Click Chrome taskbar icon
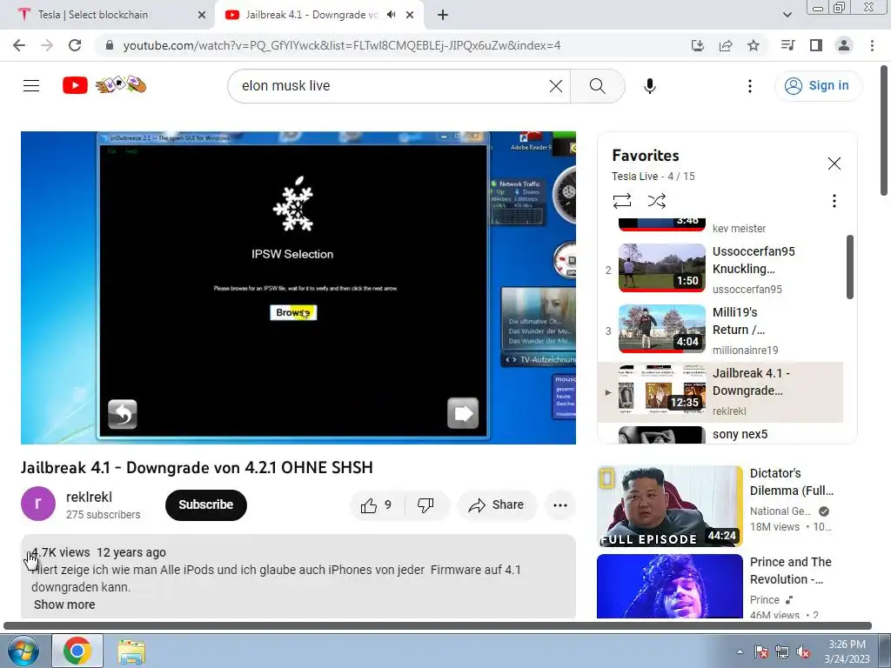The height and width of the screenshot is (668, 891). pos(77,651)
